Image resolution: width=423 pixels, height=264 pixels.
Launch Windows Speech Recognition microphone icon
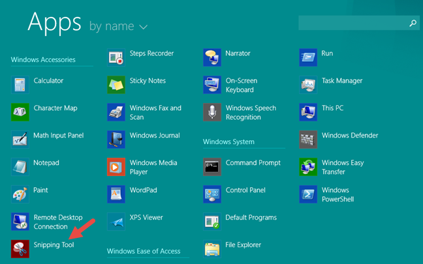pyautogui.click(x=212, y=112)
